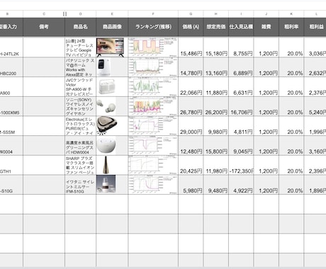Open the Iwatani silent miller image
The image size is (326, 269).
[x=106, y=184]
